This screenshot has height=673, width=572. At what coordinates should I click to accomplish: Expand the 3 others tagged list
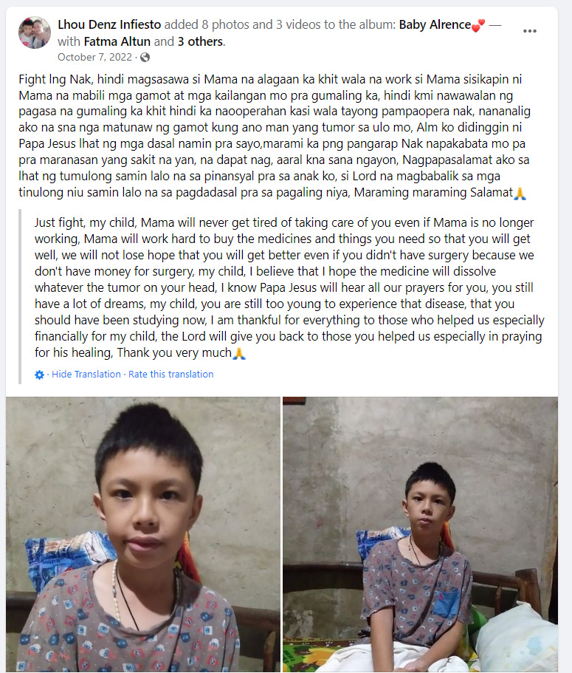200,41
